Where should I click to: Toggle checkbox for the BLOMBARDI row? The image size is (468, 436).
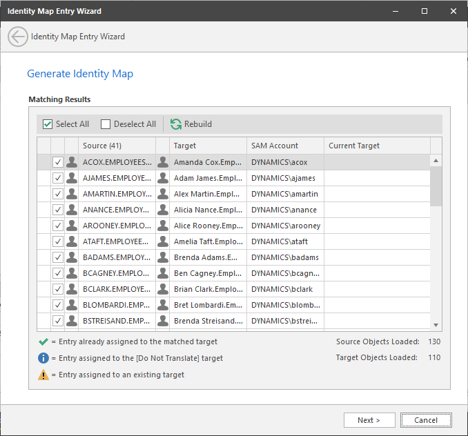(x=58, y=305)
